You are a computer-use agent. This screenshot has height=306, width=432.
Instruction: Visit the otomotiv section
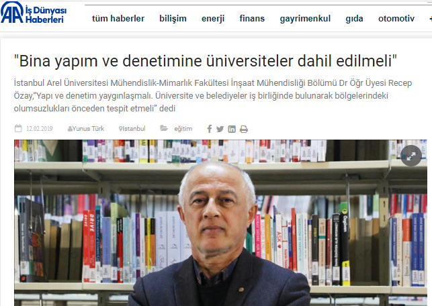click(396, 18)
